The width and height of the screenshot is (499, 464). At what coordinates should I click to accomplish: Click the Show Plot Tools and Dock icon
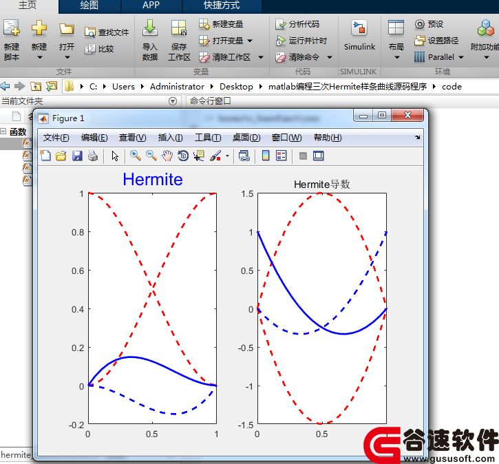(x=318, y=156)
